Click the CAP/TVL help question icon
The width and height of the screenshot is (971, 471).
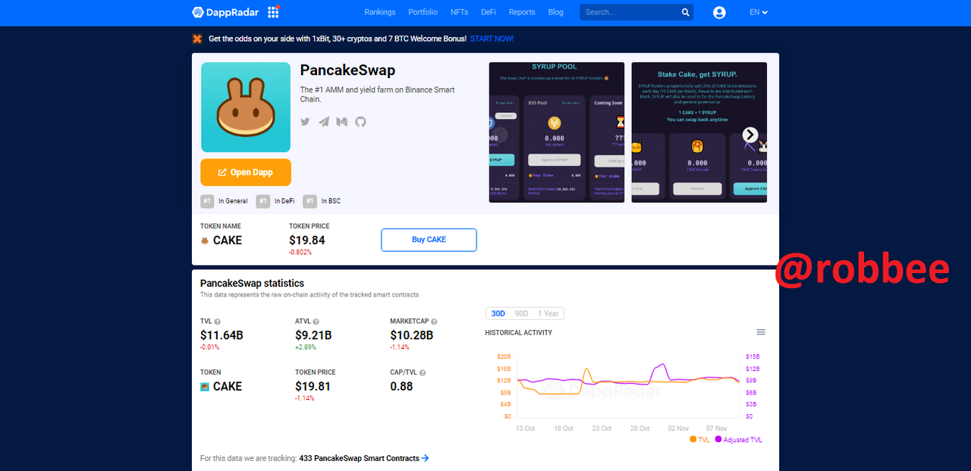pyautogui.click(x=423, y=372)
